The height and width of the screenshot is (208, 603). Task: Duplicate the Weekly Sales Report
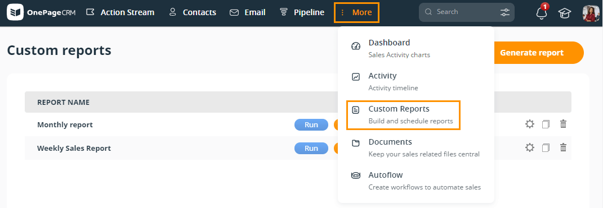click(x=546, y=147)
